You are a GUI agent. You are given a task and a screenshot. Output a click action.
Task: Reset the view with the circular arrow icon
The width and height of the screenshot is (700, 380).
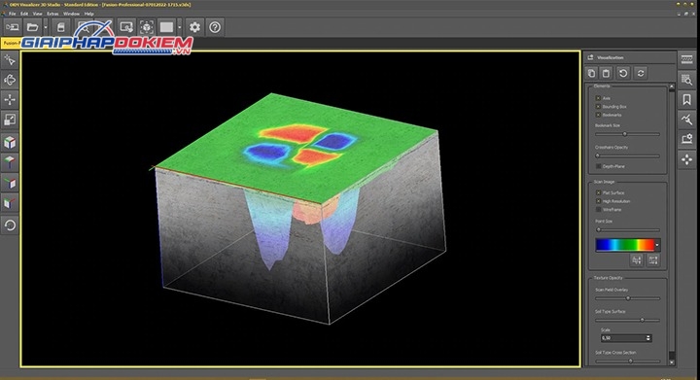(x=10, y=225)
